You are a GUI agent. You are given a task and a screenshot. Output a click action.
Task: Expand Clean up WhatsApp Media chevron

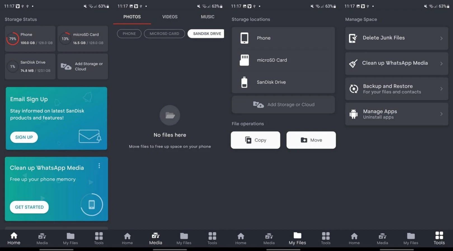tap(441, 64)
